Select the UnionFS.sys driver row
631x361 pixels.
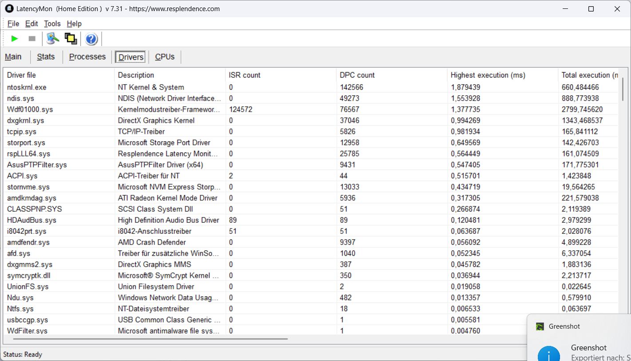[x=311, y=287]
